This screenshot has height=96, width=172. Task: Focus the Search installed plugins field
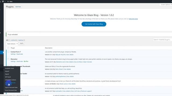(x=162, y=40)
